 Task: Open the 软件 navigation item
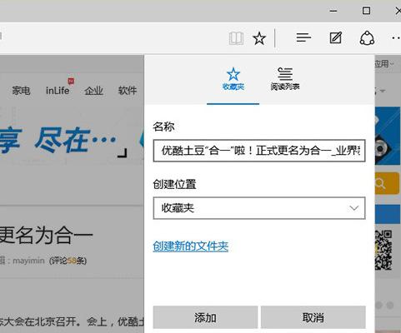[128, 91]
